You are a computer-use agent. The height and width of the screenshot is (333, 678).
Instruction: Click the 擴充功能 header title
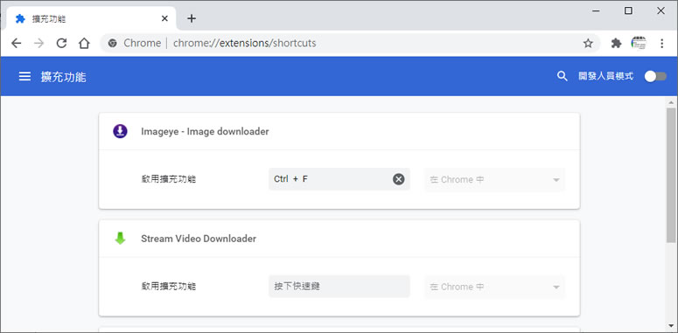click(x=64, y=77)
